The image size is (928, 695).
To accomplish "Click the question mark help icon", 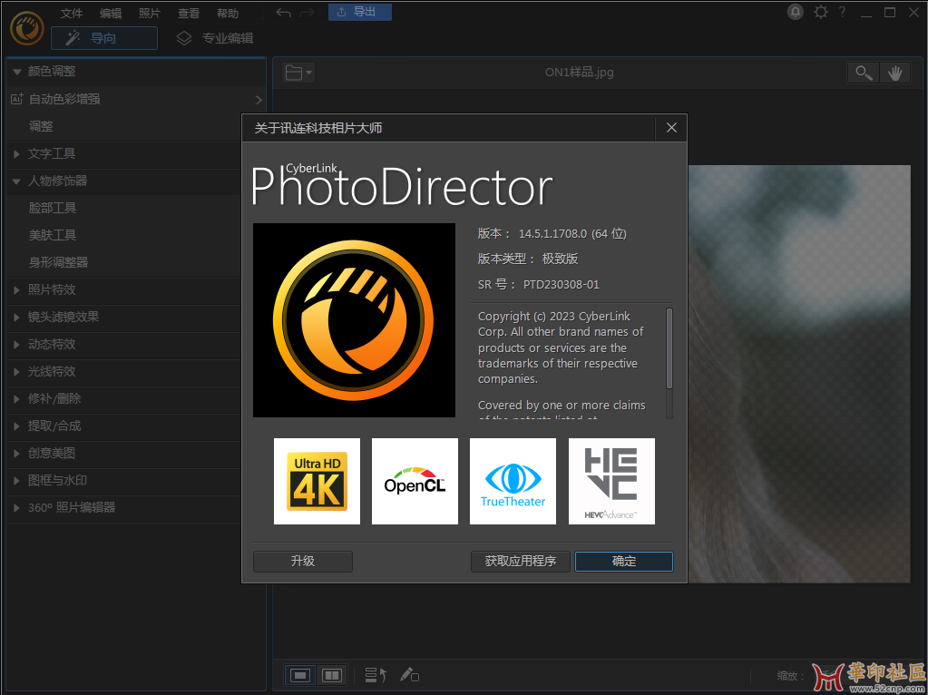I will (x=842, y=12).
